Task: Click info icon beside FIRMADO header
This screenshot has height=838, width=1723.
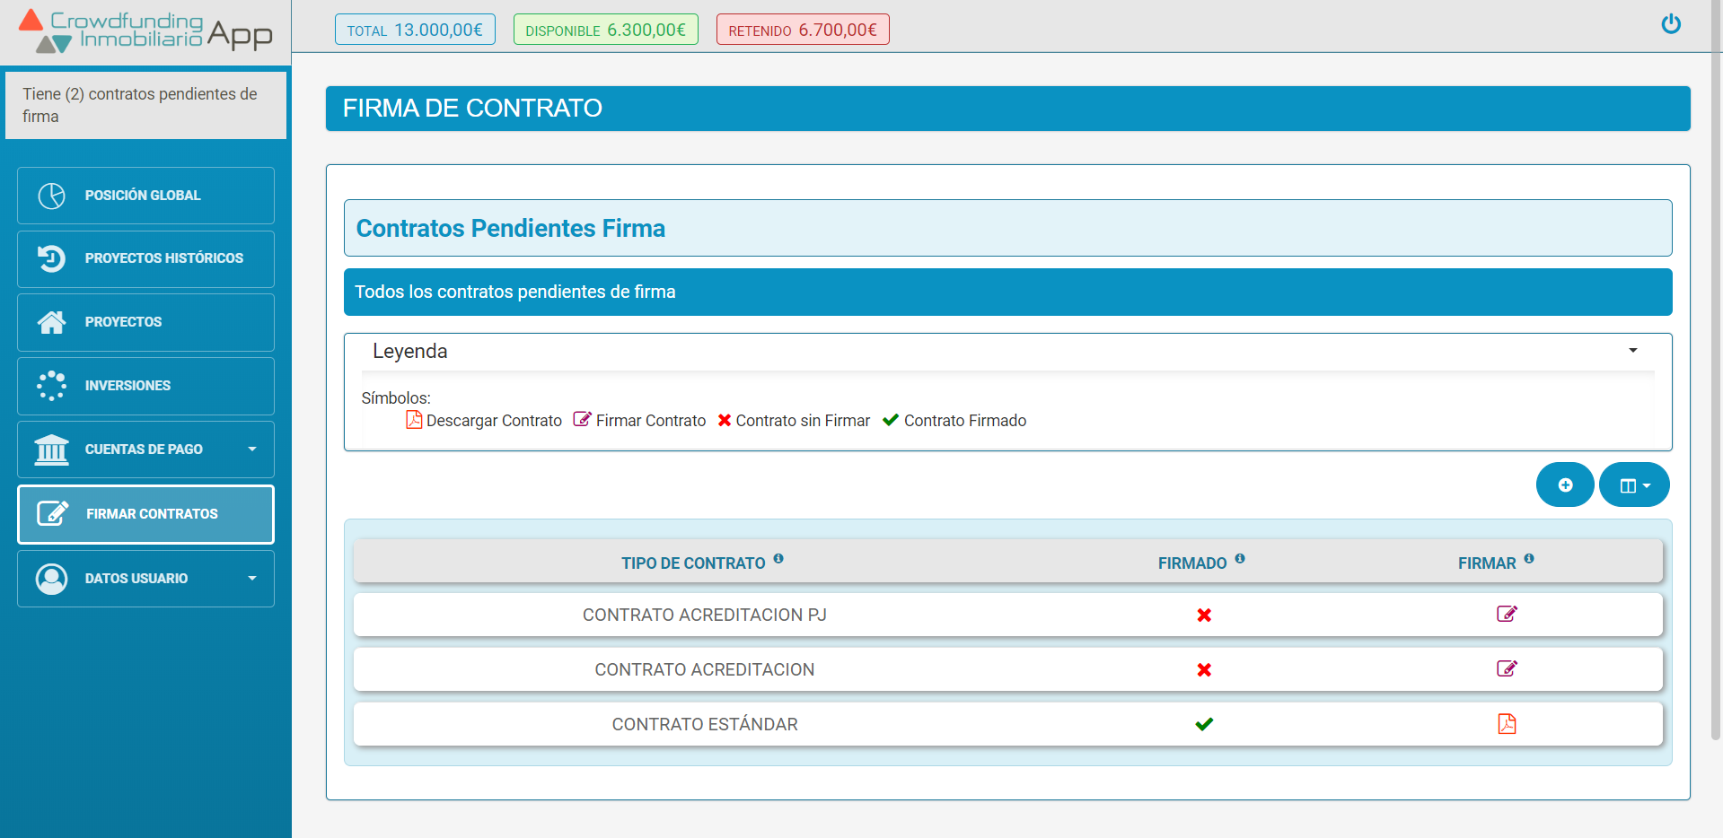Action: [1240, 558]
